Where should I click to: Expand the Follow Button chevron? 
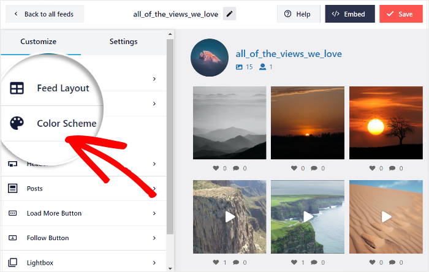pyautogui.click(x=154, y=238)
